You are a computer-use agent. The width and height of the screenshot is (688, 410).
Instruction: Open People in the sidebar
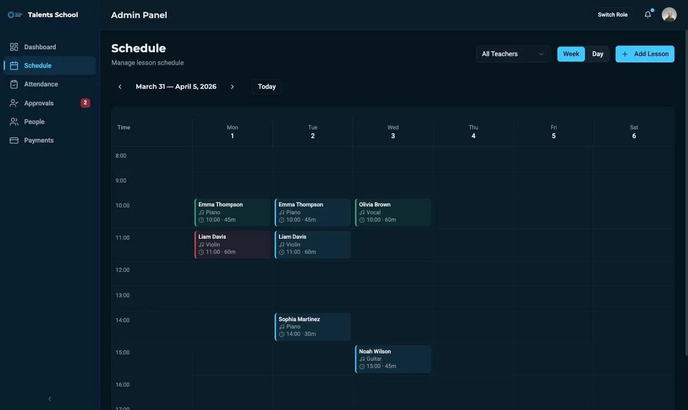[x=49, y=122]
